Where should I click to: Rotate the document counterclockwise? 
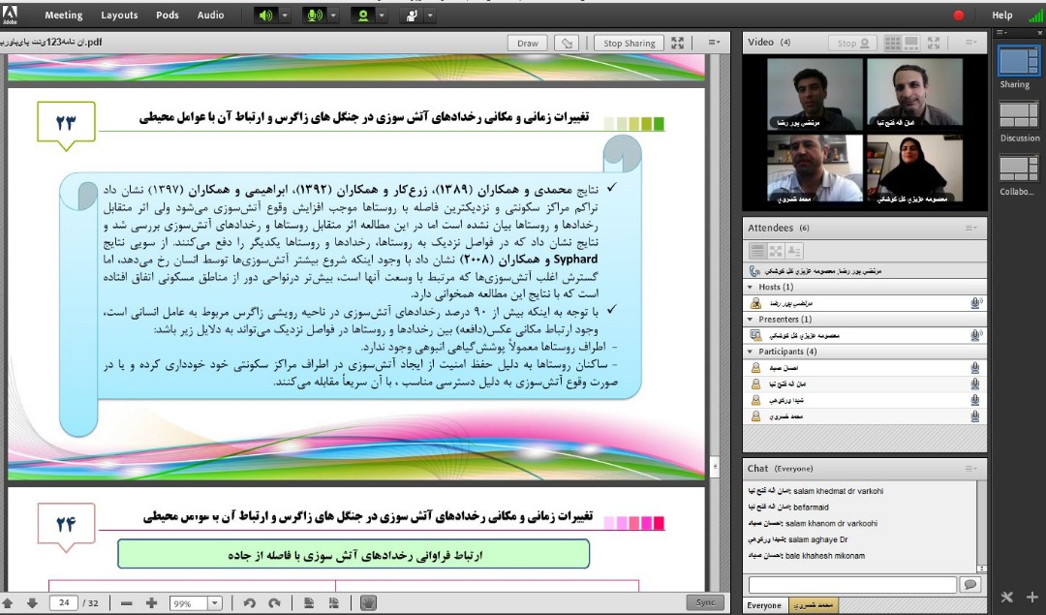click(x=250, y=602)
